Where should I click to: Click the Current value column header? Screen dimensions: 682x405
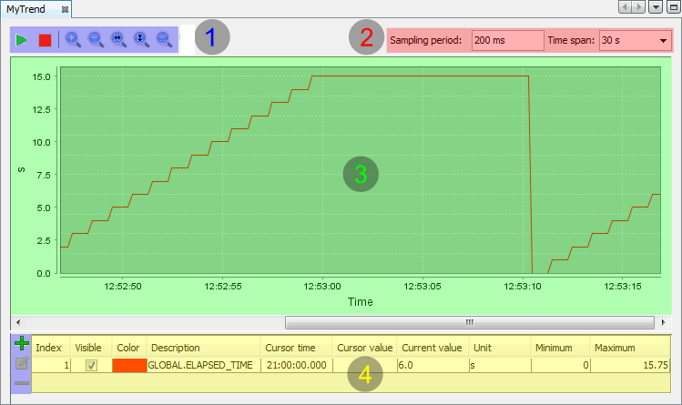click(x=432, y=348)
